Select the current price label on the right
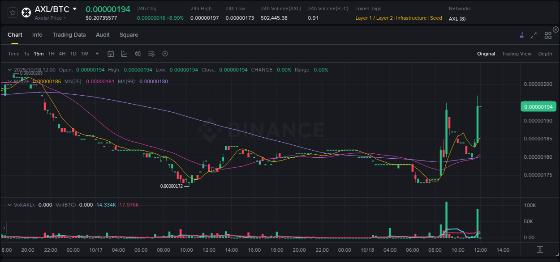The image size is (560, 262). (538, 106)
